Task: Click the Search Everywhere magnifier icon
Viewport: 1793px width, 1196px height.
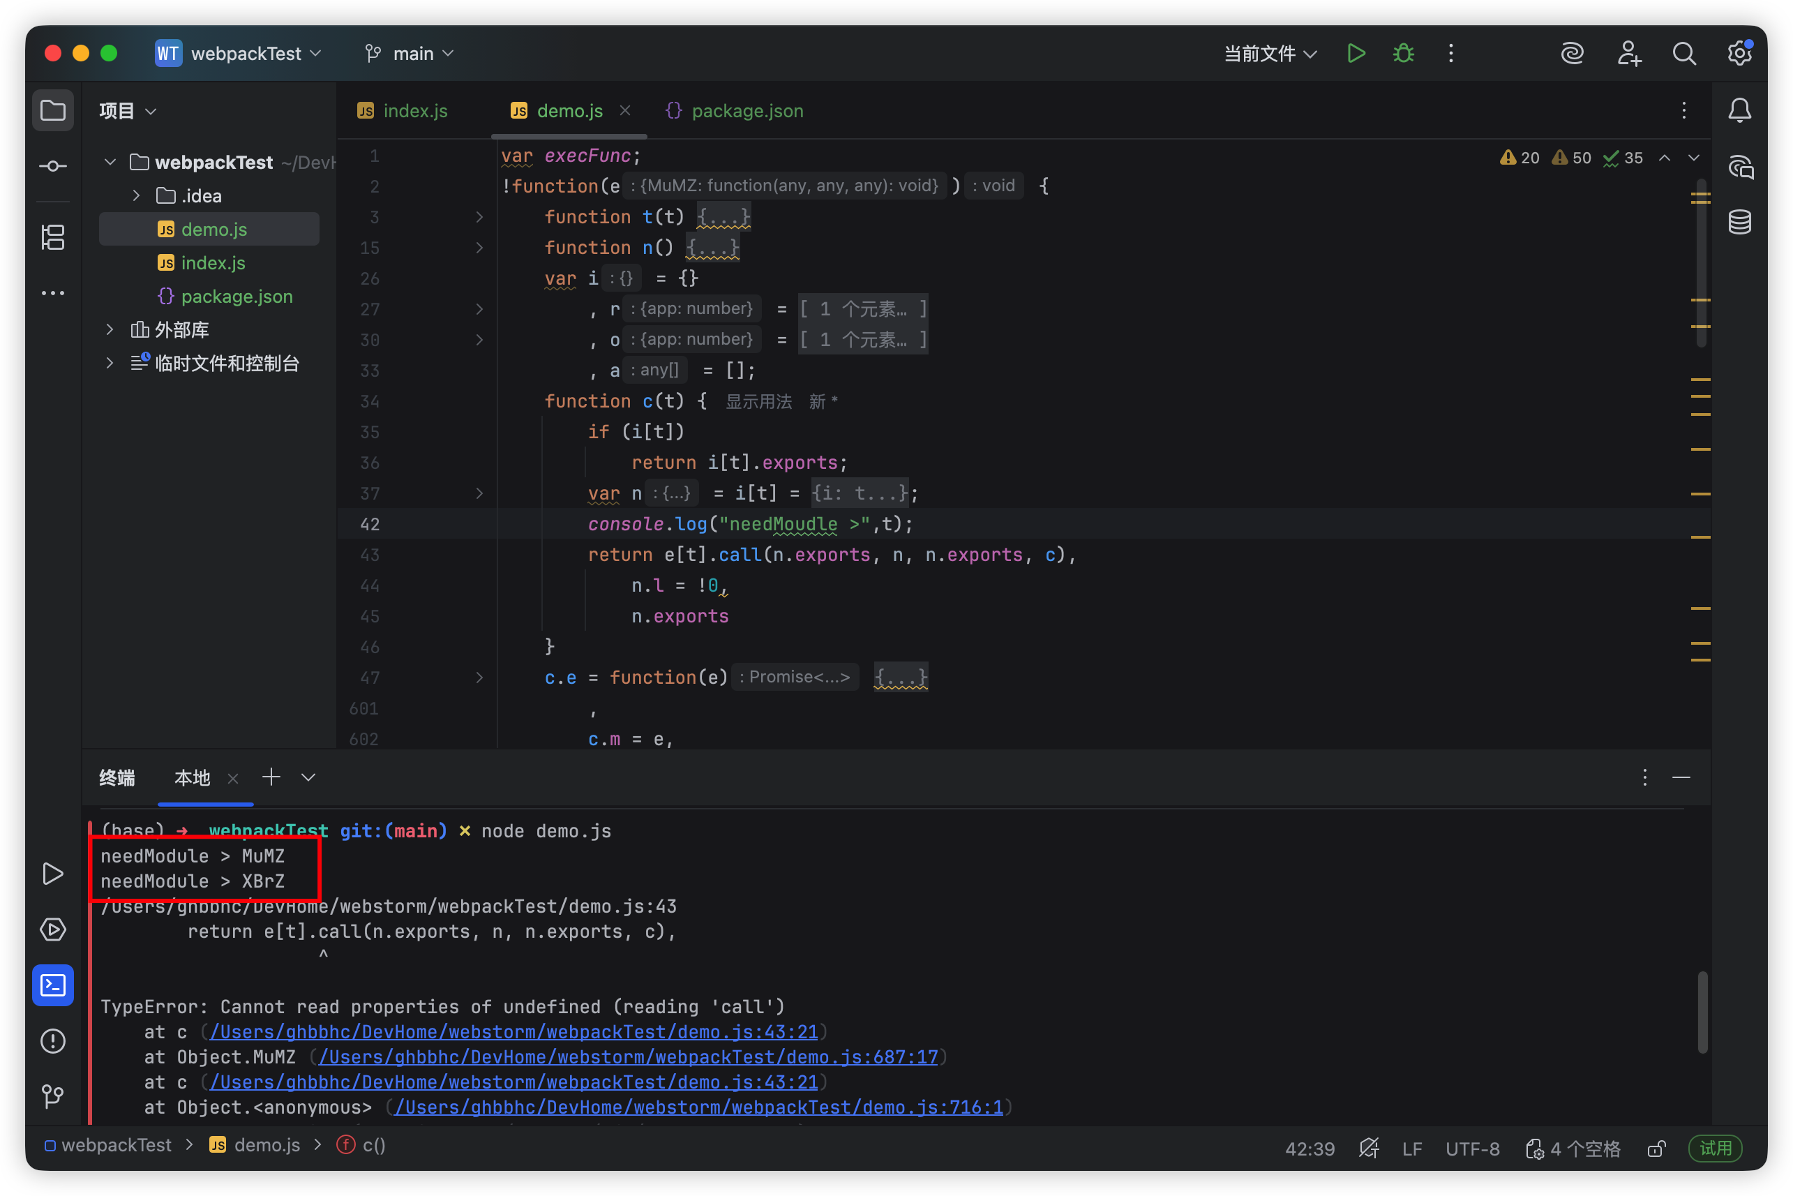Action: coord(1684,54)
